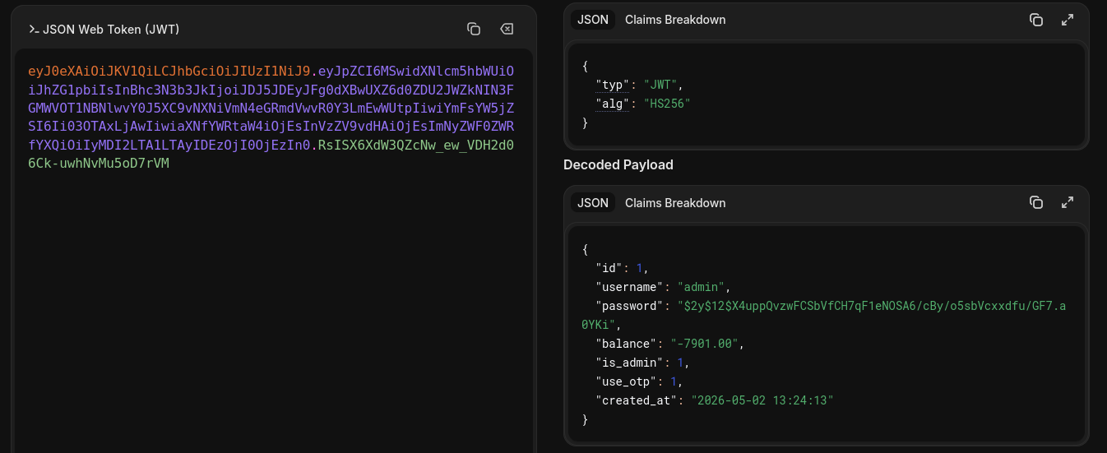Viewport: 1107px width, 453px height.
Task: Clear the JSON Web Token input
Action: (x=507, y=30)
